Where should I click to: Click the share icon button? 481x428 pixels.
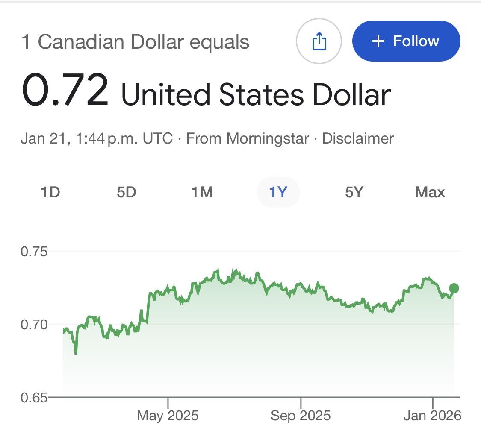point(319,41)
